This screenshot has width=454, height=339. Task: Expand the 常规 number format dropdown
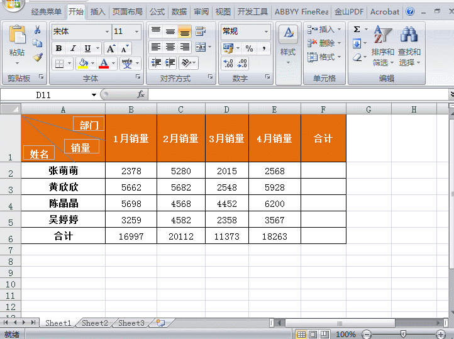tap(266, 31)
